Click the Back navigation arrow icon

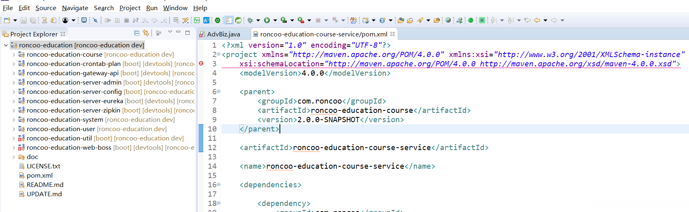[537, 20]
